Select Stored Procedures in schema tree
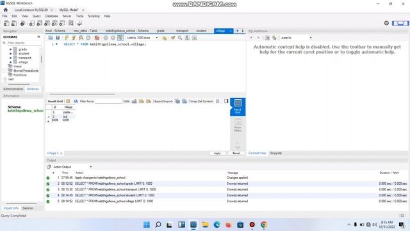The height and width of the screenshot is (231, 410). point(26,71)
